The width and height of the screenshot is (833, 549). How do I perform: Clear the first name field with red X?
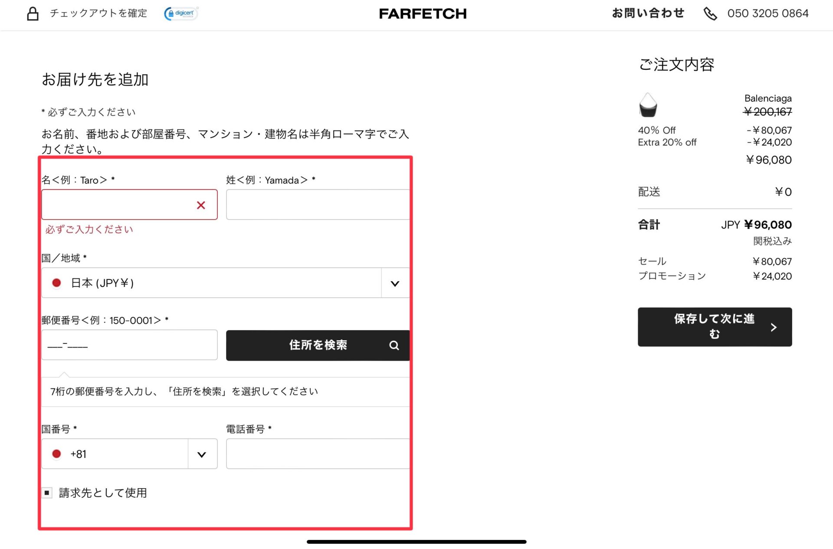(x=200, y=205)
